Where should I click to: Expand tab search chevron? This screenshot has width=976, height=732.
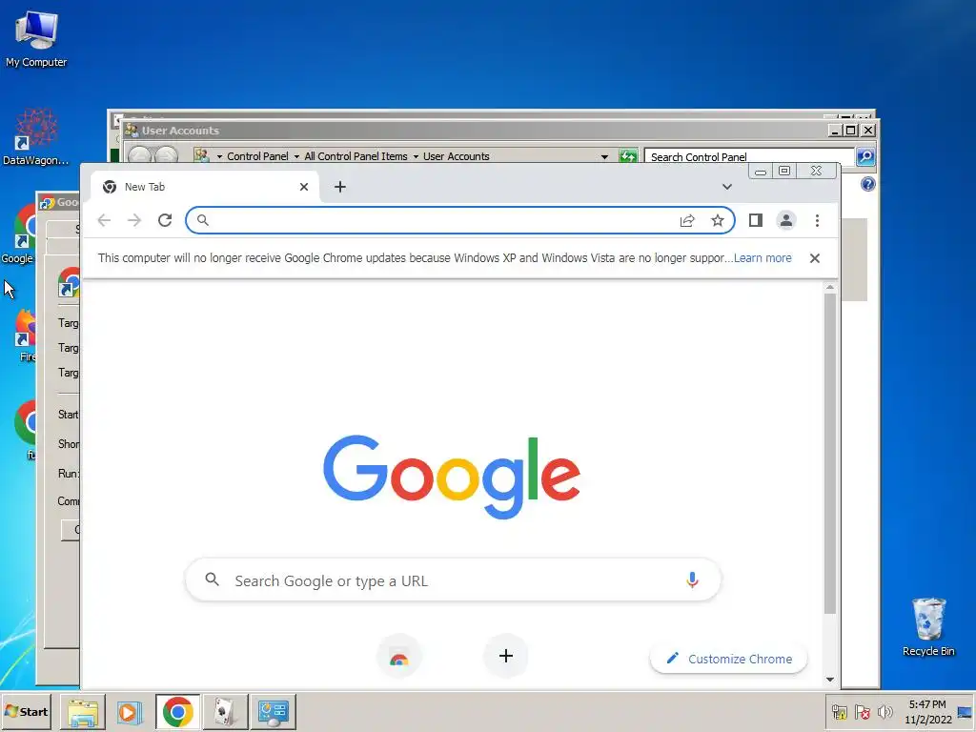(727, 187)
